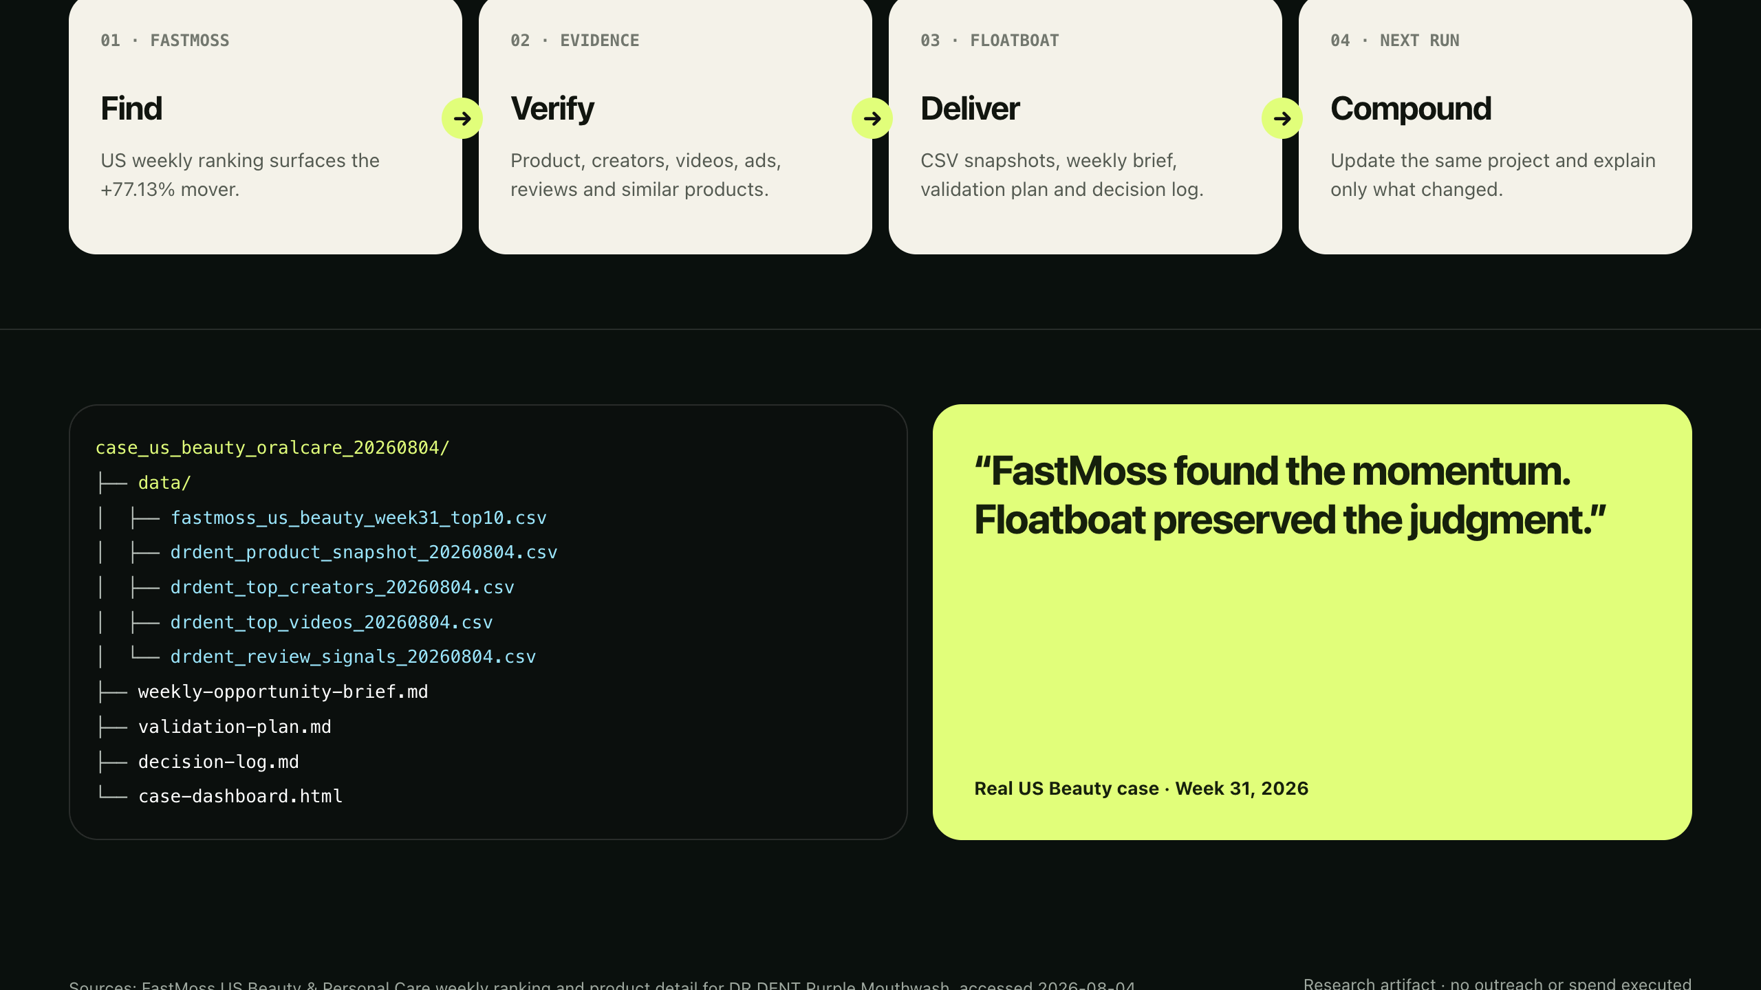Click 'Update the same project' description
1761x990 pixels.
click(x=1493, y=175)
